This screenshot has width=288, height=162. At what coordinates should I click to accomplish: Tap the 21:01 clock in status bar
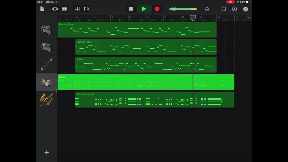tap(40, 2)
